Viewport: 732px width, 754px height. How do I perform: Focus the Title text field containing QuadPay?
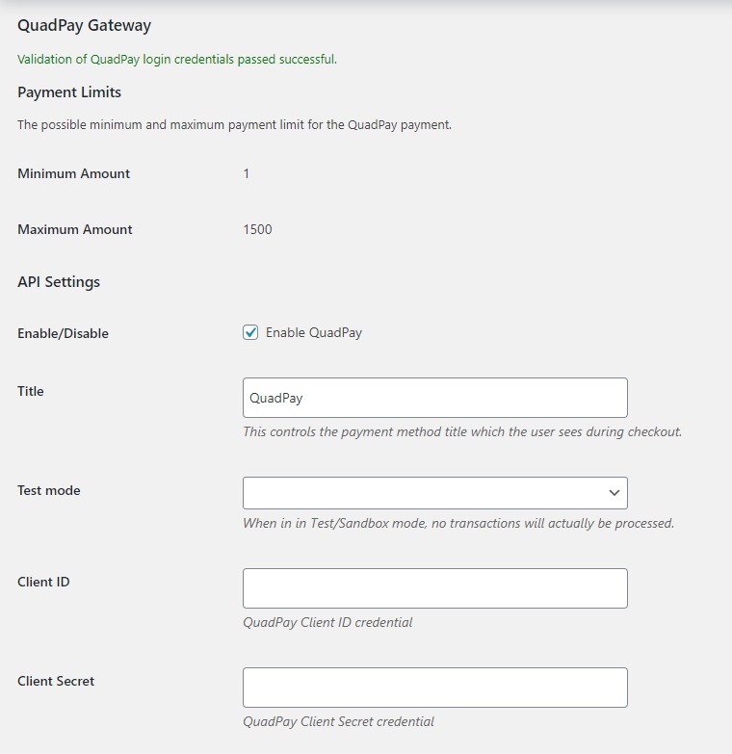[434, 398]
